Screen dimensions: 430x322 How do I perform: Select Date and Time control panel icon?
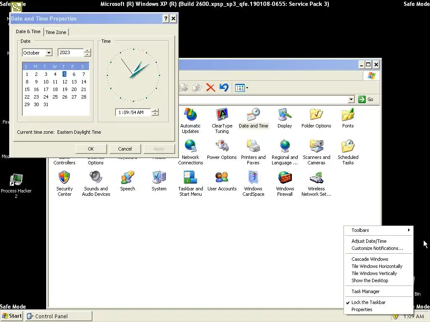pos(253,118)
